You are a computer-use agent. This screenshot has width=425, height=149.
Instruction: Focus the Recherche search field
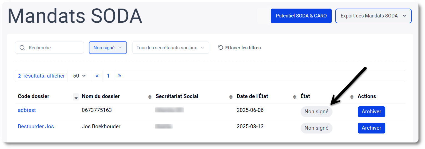(54, 48)
